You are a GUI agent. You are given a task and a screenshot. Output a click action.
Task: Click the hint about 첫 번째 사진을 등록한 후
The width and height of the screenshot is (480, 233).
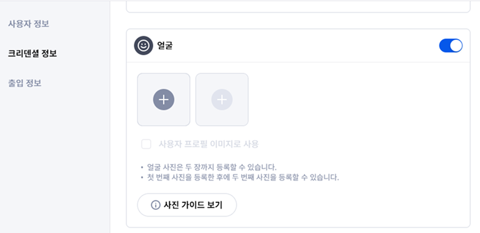point(243,177)
